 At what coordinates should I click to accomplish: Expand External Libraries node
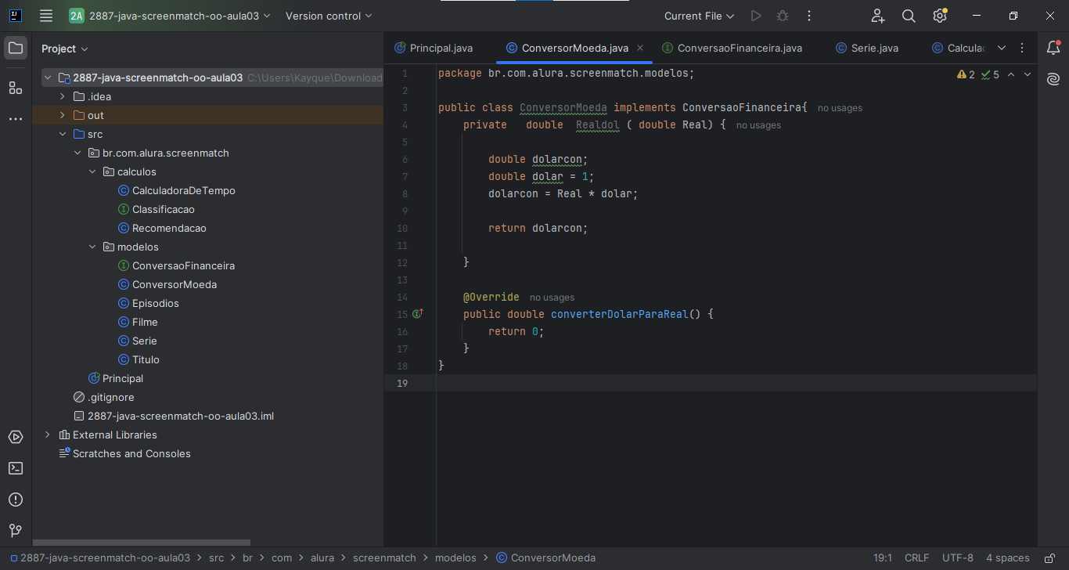pos(48,435)
